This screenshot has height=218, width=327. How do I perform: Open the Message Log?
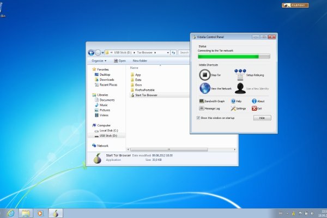pyautogui.click(x=202, y=108)
